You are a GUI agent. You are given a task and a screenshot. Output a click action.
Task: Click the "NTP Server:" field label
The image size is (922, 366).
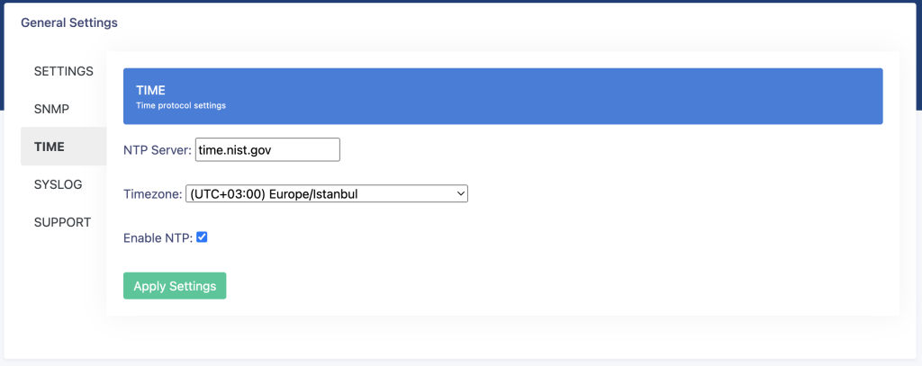click(158, 150)
